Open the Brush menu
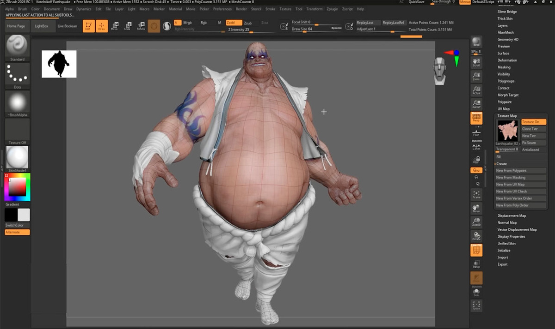Screen dimensions: 555x329 [x=22, y=9]
